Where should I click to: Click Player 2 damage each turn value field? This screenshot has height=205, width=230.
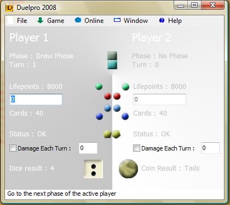point(210,148)
